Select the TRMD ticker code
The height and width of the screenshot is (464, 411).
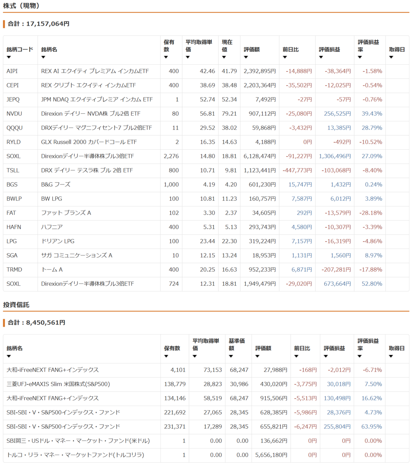tap(14, 270)
